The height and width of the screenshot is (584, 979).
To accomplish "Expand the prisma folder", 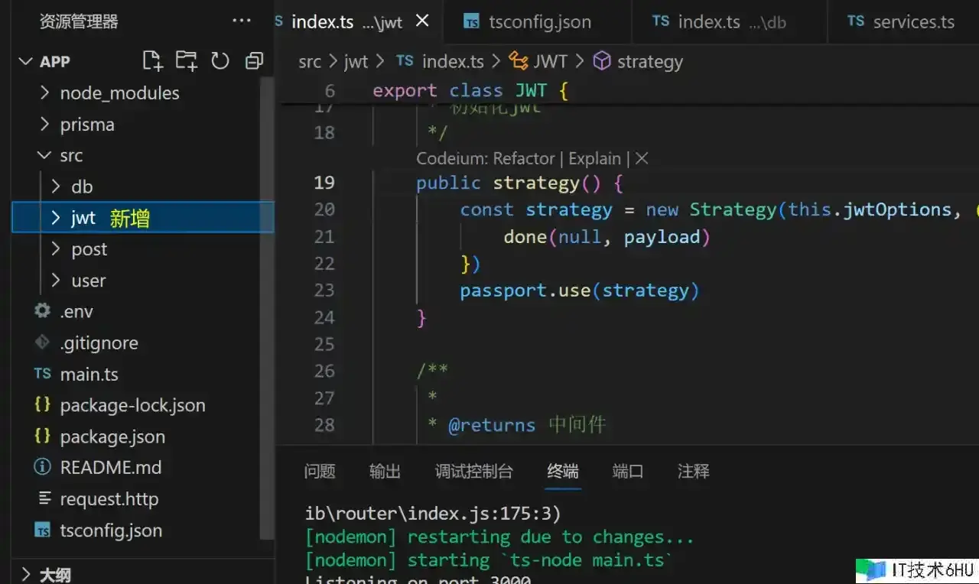I will pyautogui.click(x=86, y=125).
